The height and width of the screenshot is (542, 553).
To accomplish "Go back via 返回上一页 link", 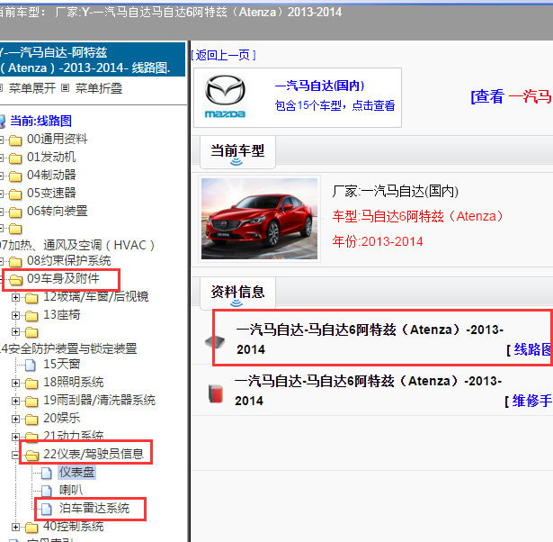I will click(223, 55).
